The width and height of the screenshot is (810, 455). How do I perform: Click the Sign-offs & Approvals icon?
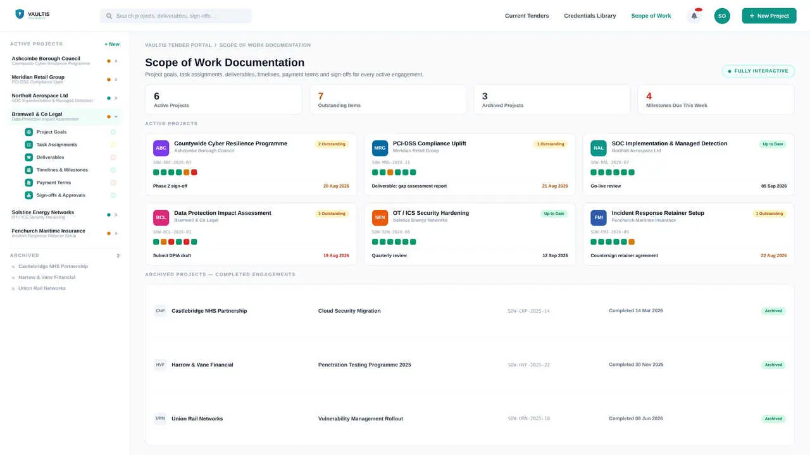(x=28, y=195)
